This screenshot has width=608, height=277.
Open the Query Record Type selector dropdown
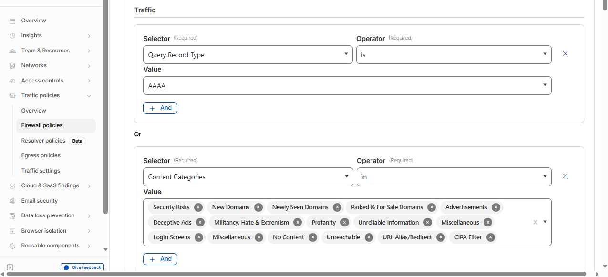click(x=248, y=55)
